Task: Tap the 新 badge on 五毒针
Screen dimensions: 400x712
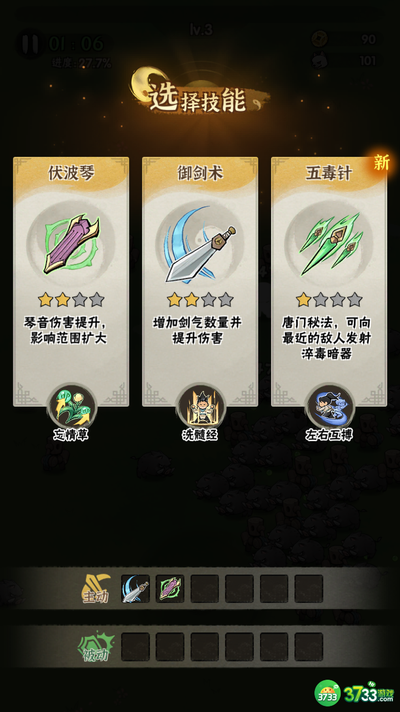Action: [x=381, y=162]
